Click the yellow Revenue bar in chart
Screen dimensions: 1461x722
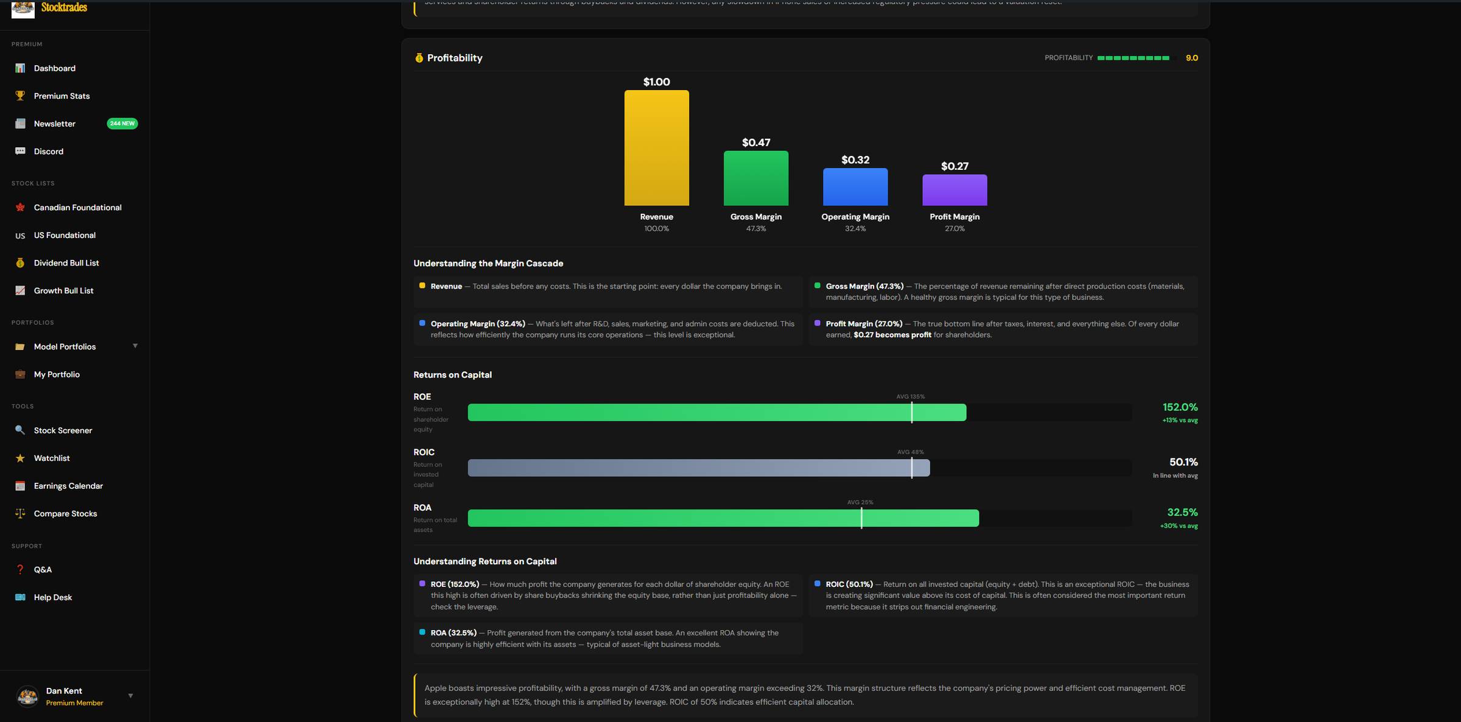tap(656, 148)
